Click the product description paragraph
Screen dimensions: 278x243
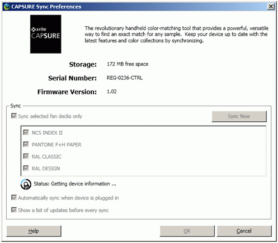(x=176, y=35)
